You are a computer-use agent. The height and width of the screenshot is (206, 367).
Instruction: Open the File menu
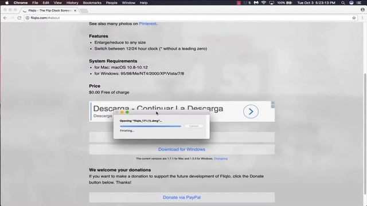(x=35, y=3)
